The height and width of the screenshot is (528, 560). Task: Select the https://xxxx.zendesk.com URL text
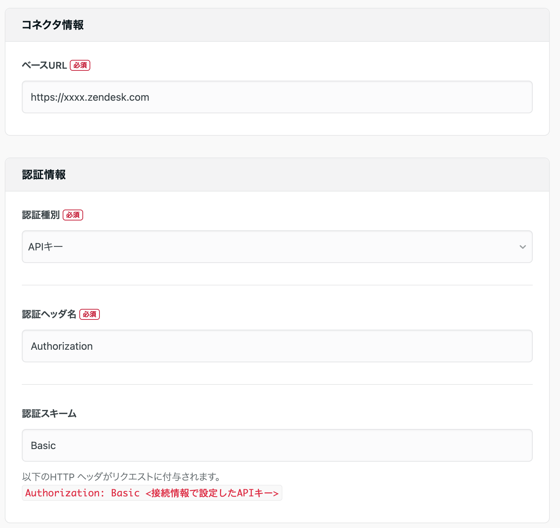(90, 97)
